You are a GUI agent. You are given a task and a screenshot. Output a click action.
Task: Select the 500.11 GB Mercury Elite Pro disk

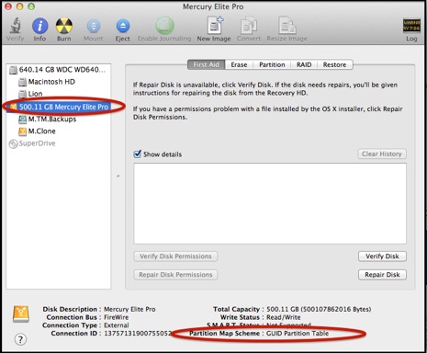pos(60,107)
